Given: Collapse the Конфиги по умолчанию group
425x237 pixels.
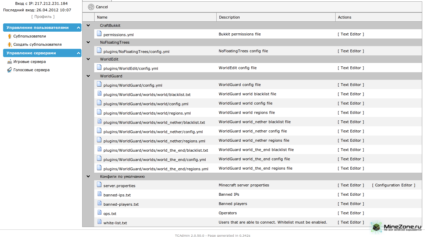Looking at the screenshot, I should coord(88,176).
